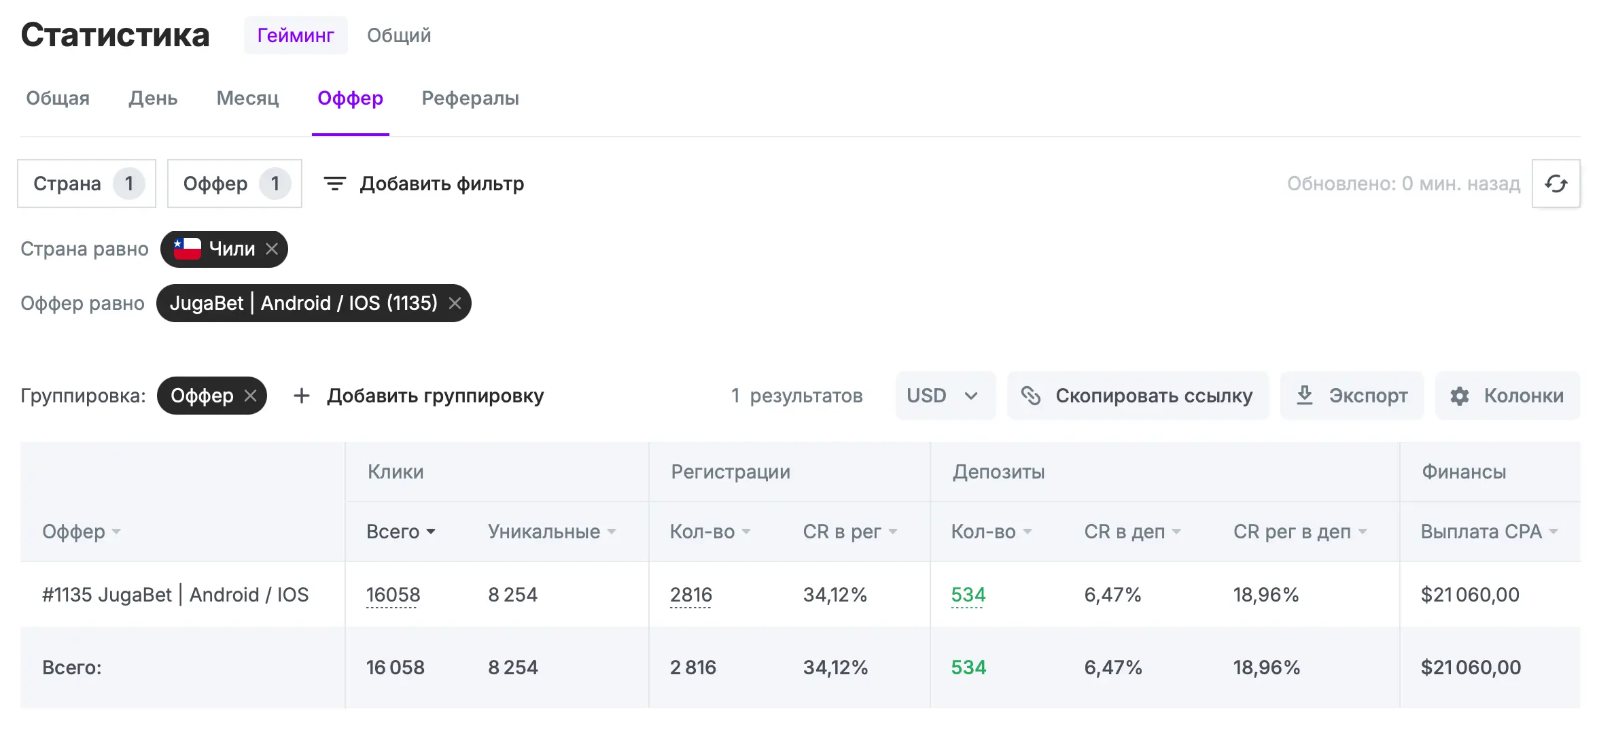The height and width of the screenshot is (730, 1597).
Task: Click 18,96% in the Всего totals row
Action: pos(1267,667)
